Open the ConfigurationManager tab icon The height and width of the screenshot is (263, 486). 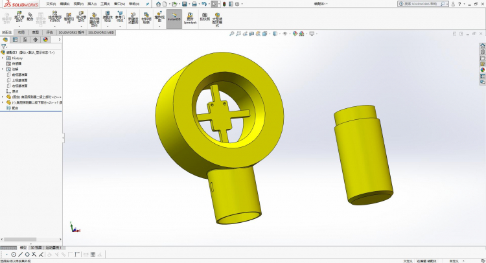click(25, 40)
